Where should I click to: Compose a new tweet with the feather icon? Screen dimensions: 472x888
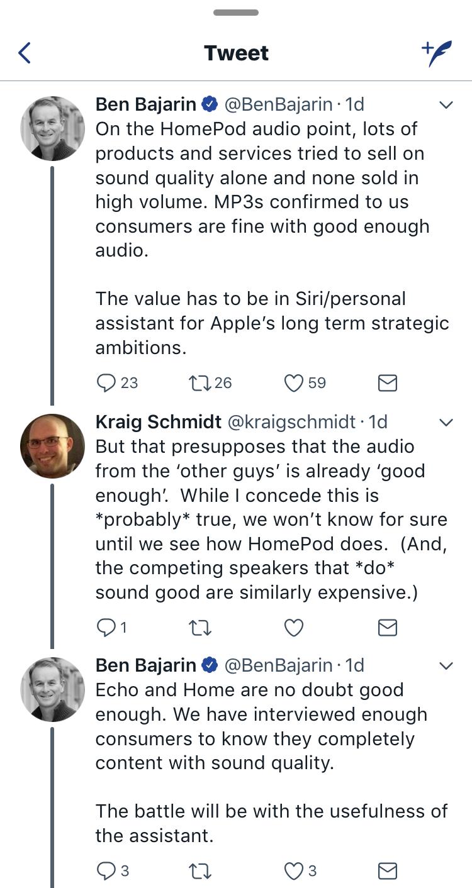(x=436, y=53)
